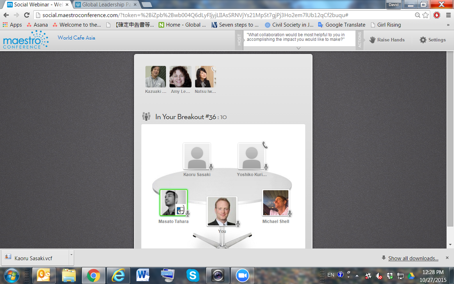Select Masato Tahara's profile photo

pyautogui.click(x=173, y=203)
